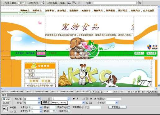The height and width of the screenshot is (115, 160).
Task: Toggle 实时视图 live view mode
Action: point(53,3)
